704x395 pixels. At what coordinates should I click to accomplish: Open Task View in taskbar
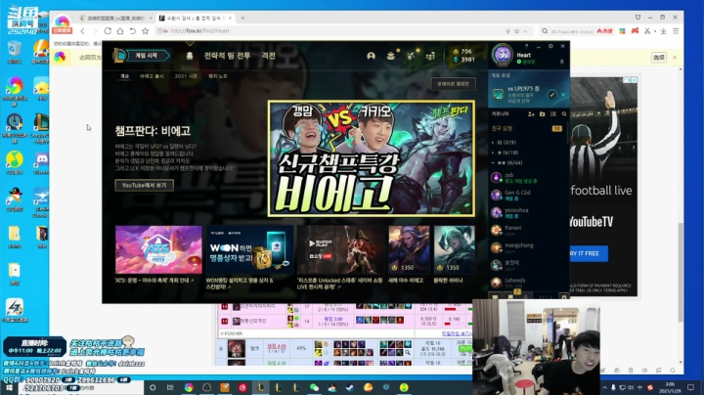pos(170,387)
